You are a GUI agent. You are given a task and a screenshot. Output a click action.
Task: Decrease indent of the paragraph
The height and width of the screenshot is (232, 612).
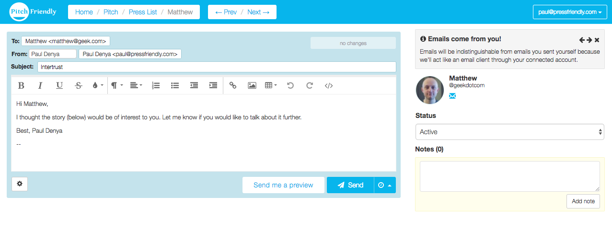(194, 85)
